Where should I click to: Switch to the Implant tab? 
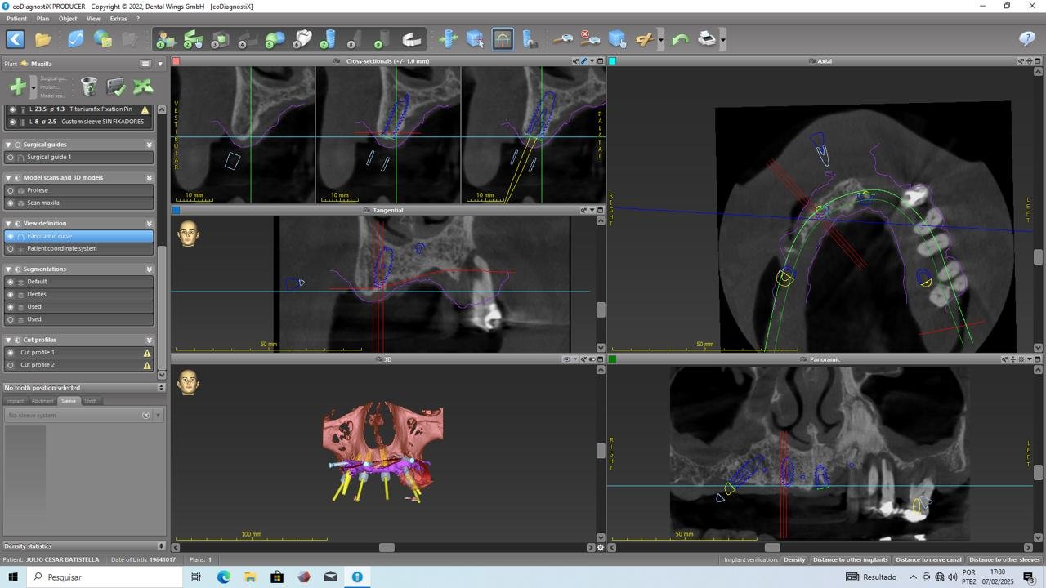[16, 401]
